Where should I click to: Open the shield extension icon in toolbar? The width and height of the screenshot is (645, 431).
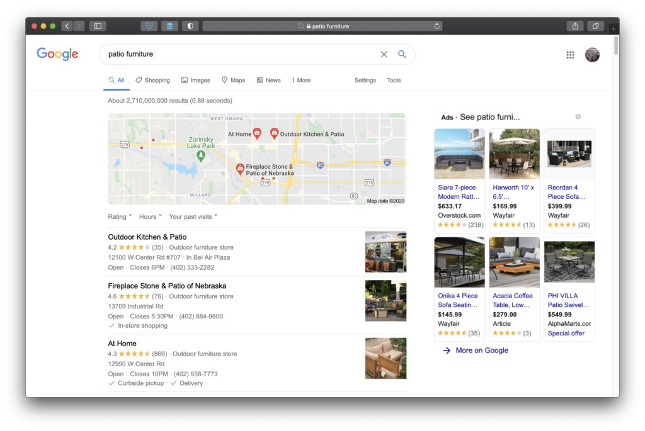149,26
